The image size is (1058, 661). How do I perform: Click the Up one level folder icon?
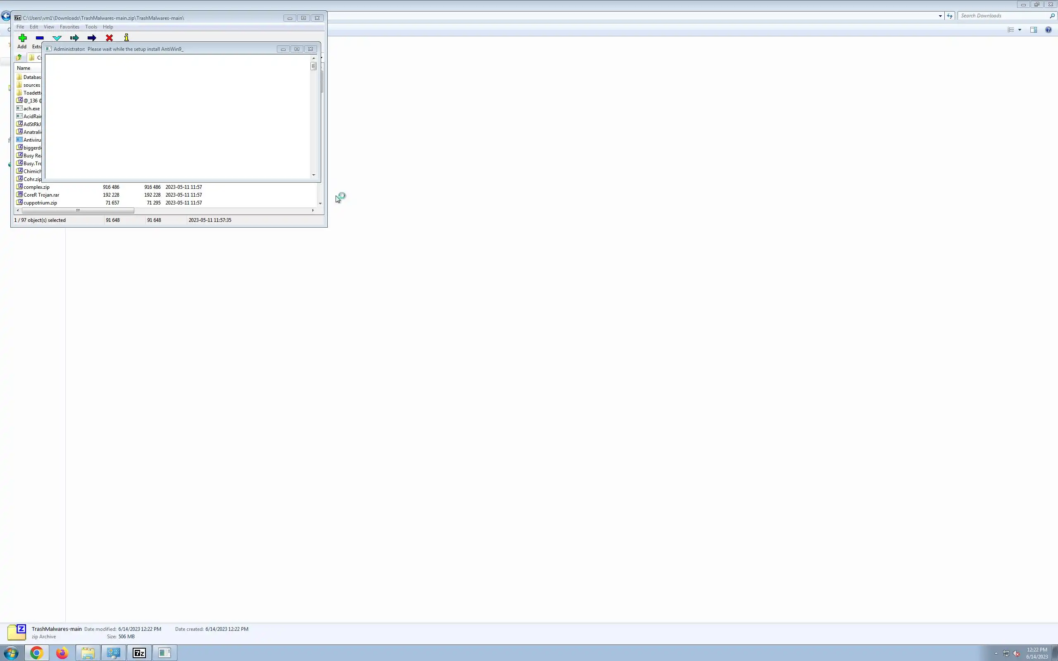(x=19, y=57)
